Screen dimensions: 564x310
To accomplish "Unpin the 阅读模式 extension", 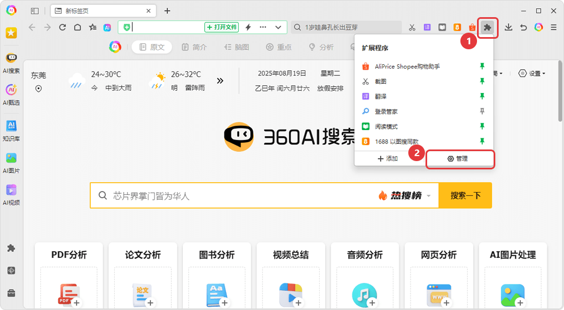I will point(481,126).
